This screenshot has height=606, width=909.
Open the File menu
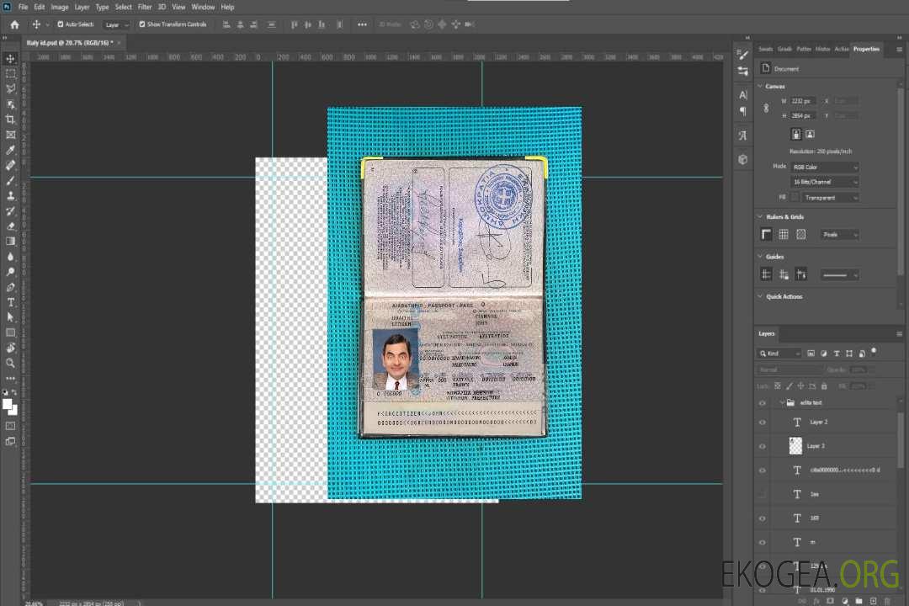[x=24, y=7]
